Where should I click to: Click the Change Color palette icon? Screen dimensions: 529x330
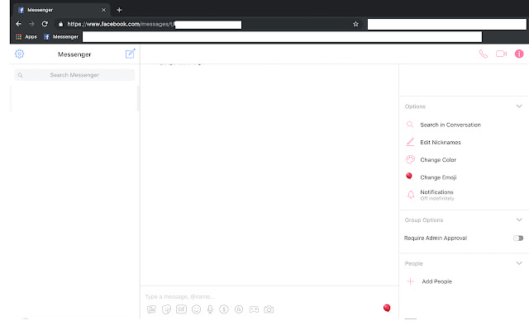pyautogui.click(x=410, y=159)
